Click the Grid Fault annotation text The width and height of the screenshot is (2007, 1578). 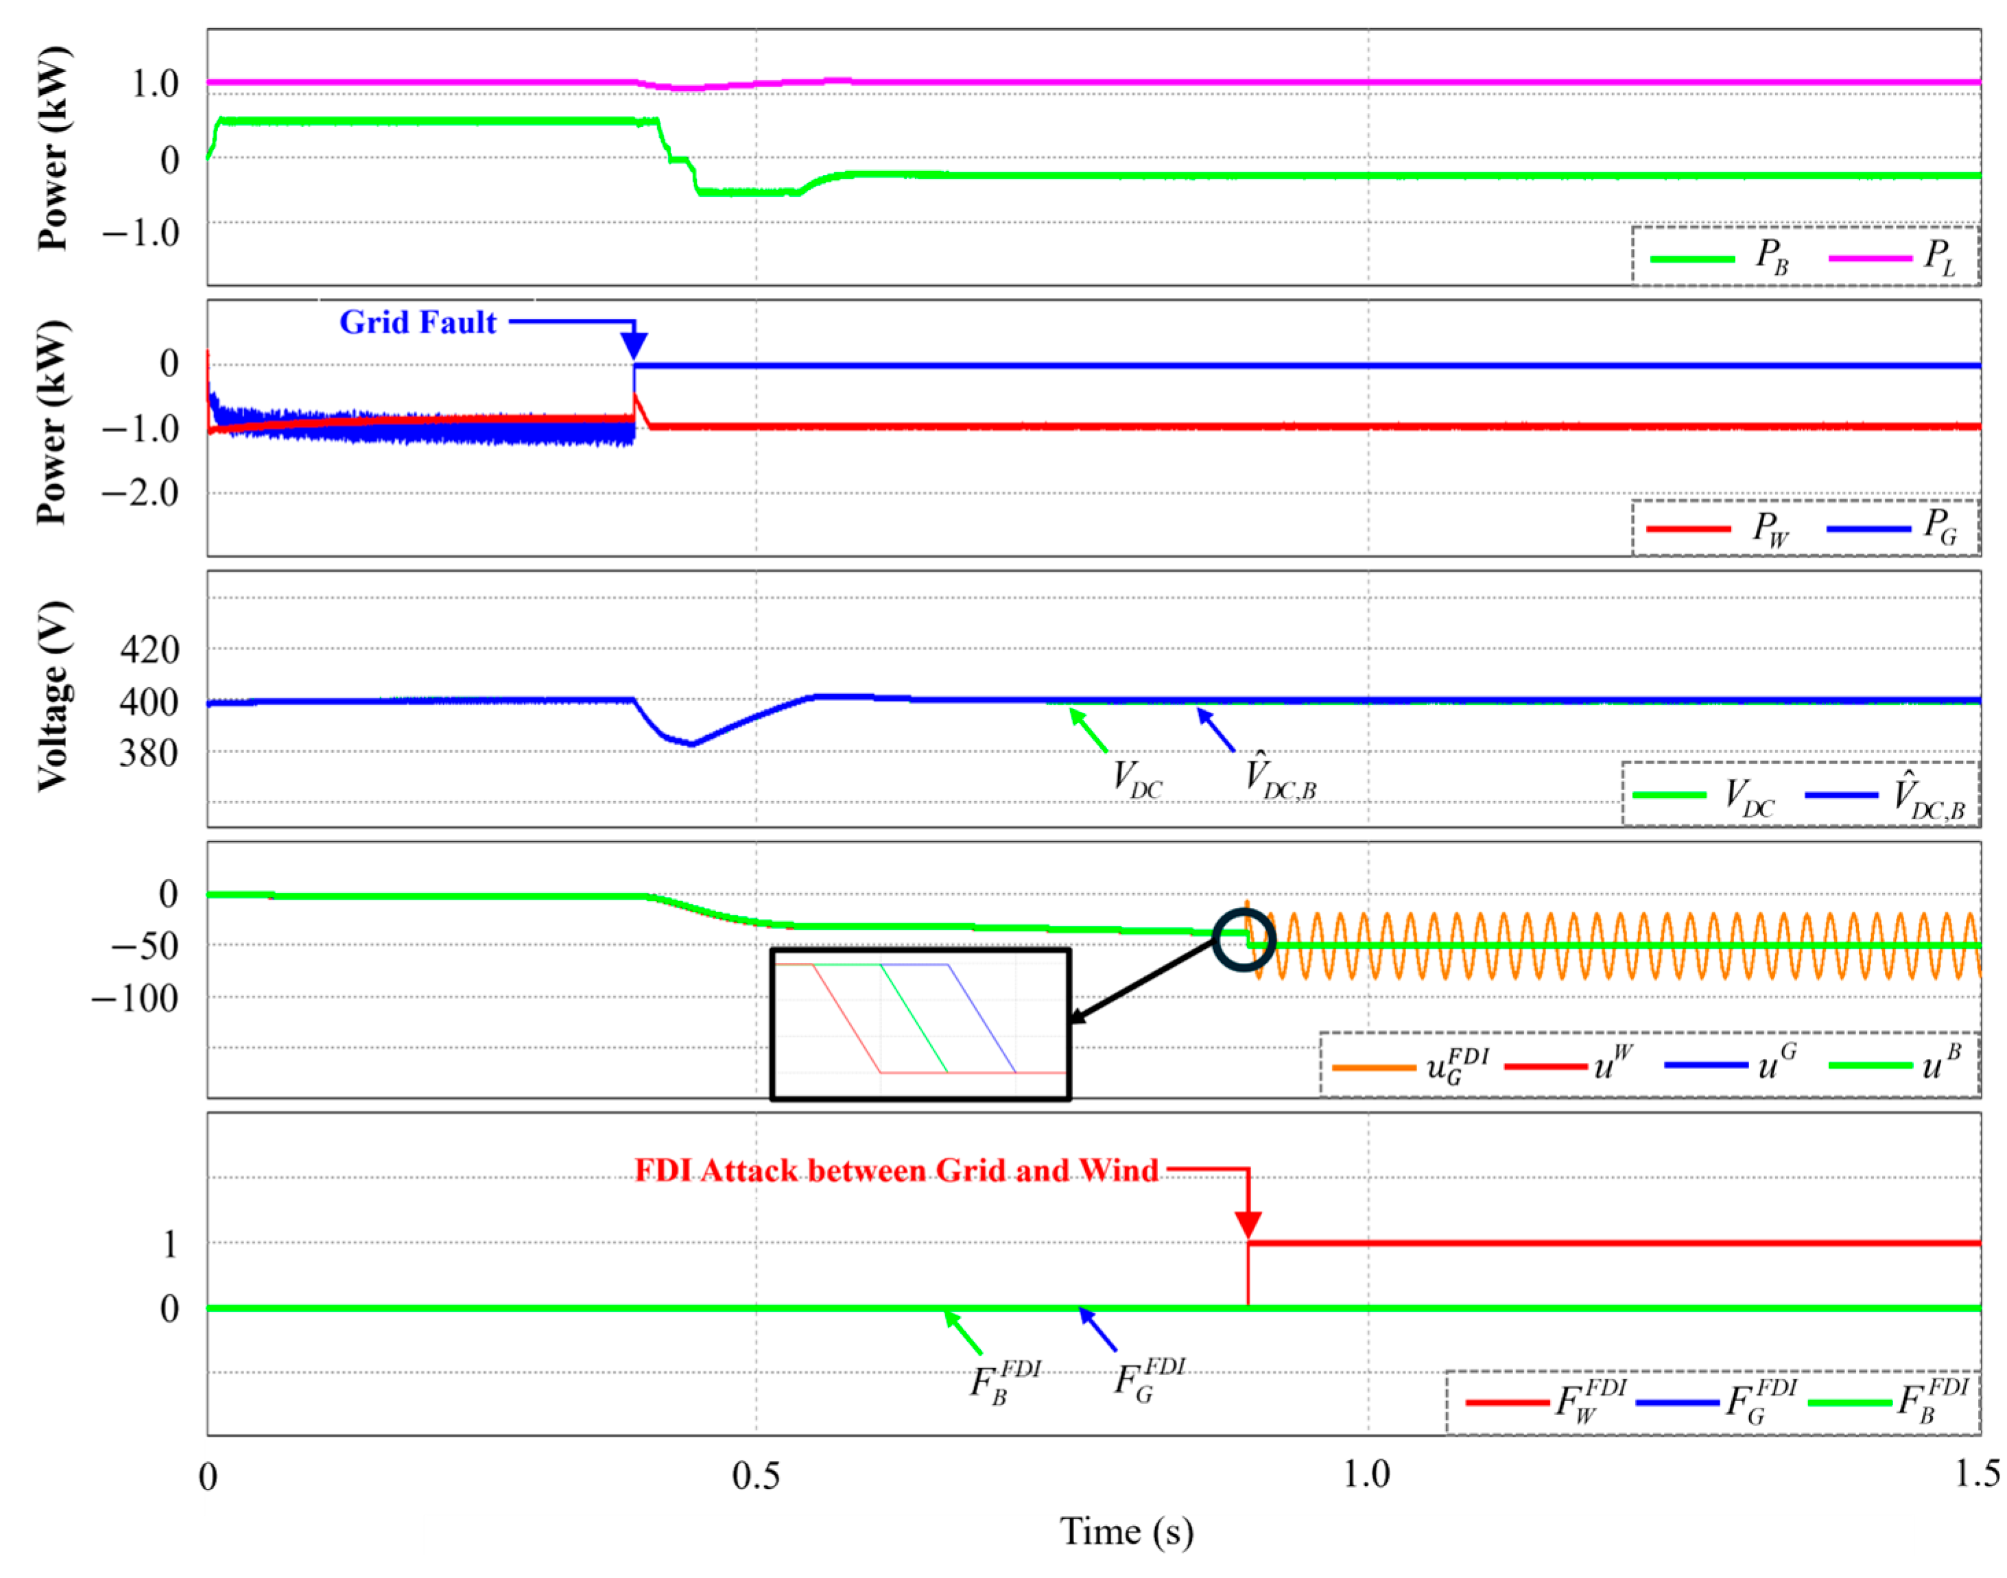418,322
